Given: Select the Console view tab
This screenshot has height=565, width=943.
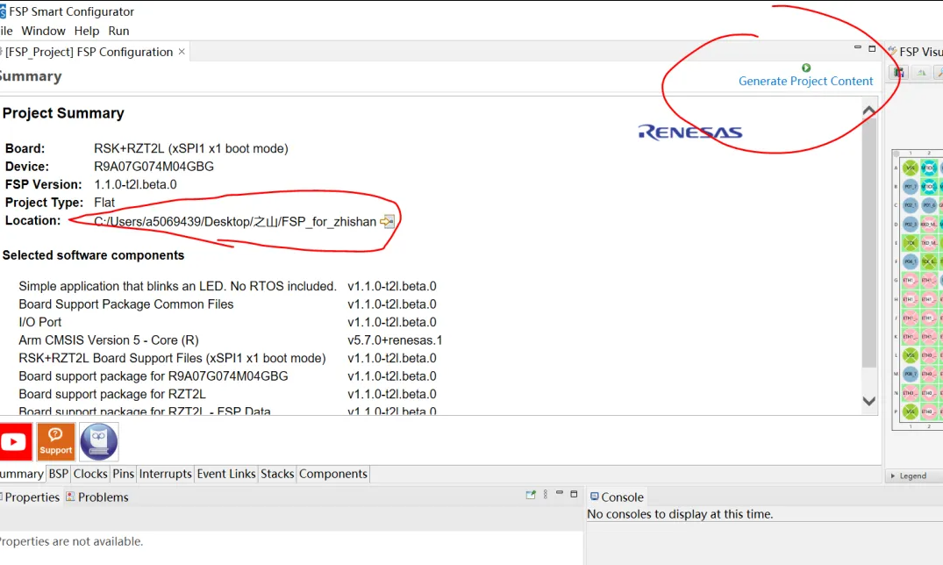Looking at the screenshot, I should (617, 497).
